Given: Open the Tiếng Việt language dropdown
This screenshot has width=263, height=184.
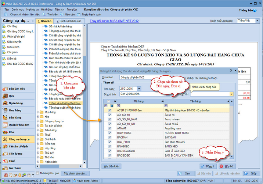Looking at the screenshot, I should tap(257, 21).
